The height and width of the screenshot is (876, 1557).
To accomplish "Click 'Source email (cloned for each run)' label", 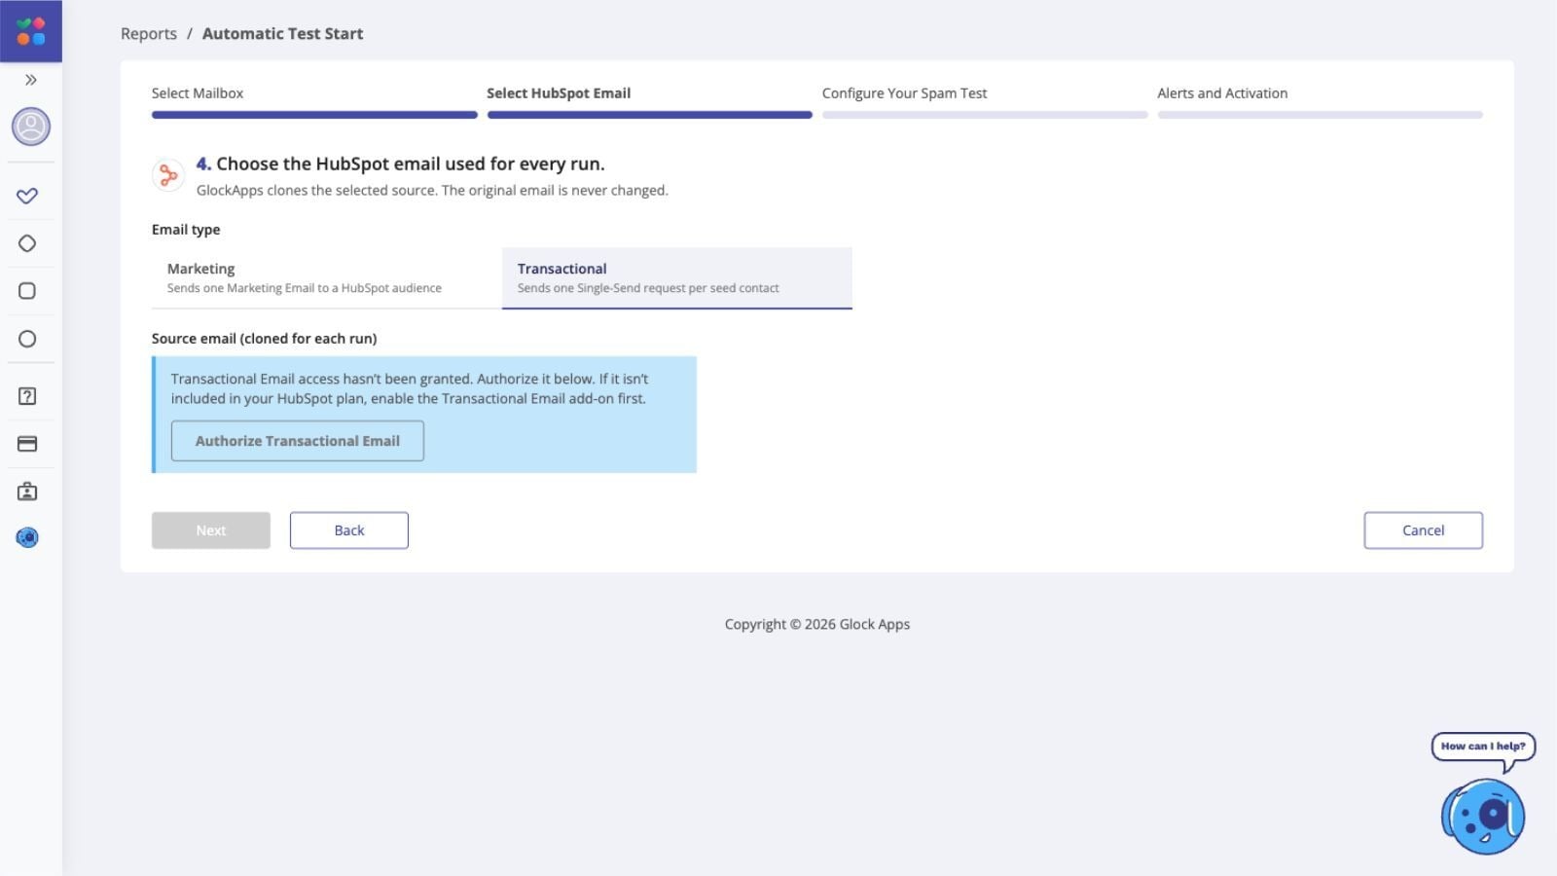I will point(265,339).
